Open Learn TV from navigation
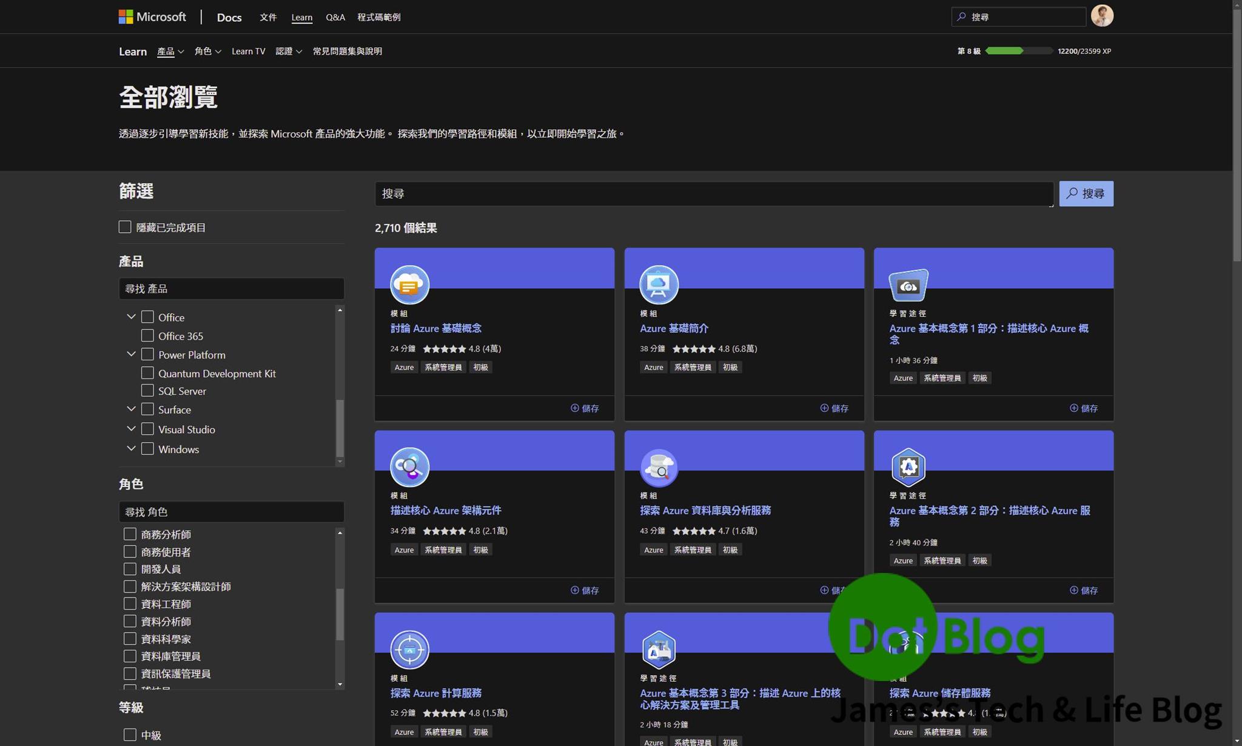 (248, 52)
